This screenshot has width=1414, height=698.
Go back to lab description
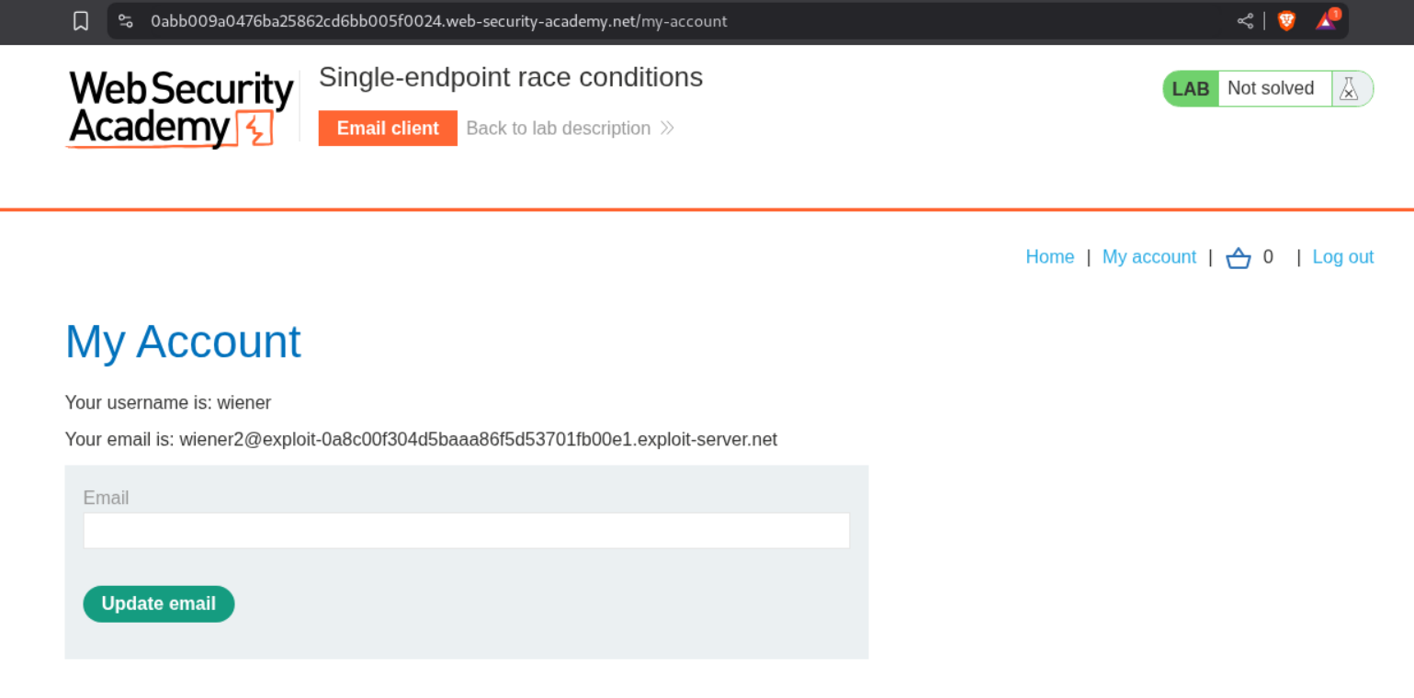558,129
